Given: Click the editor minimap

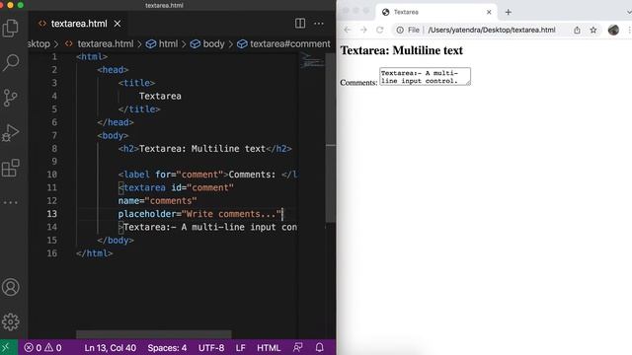Looking at the screenshot, I should pos(312,60).
